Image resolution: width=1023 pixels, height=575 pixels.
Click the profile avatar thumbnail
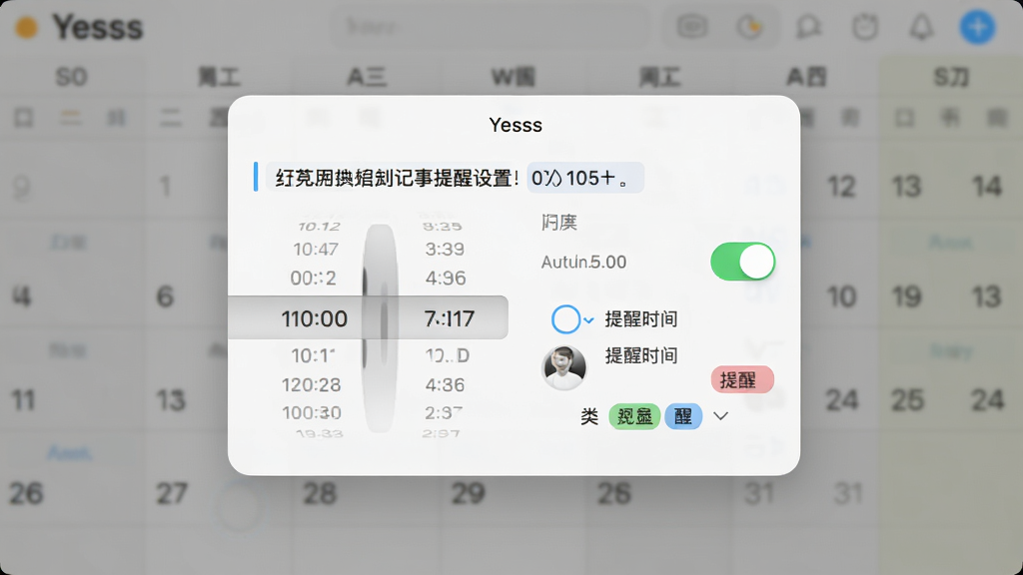564,368
